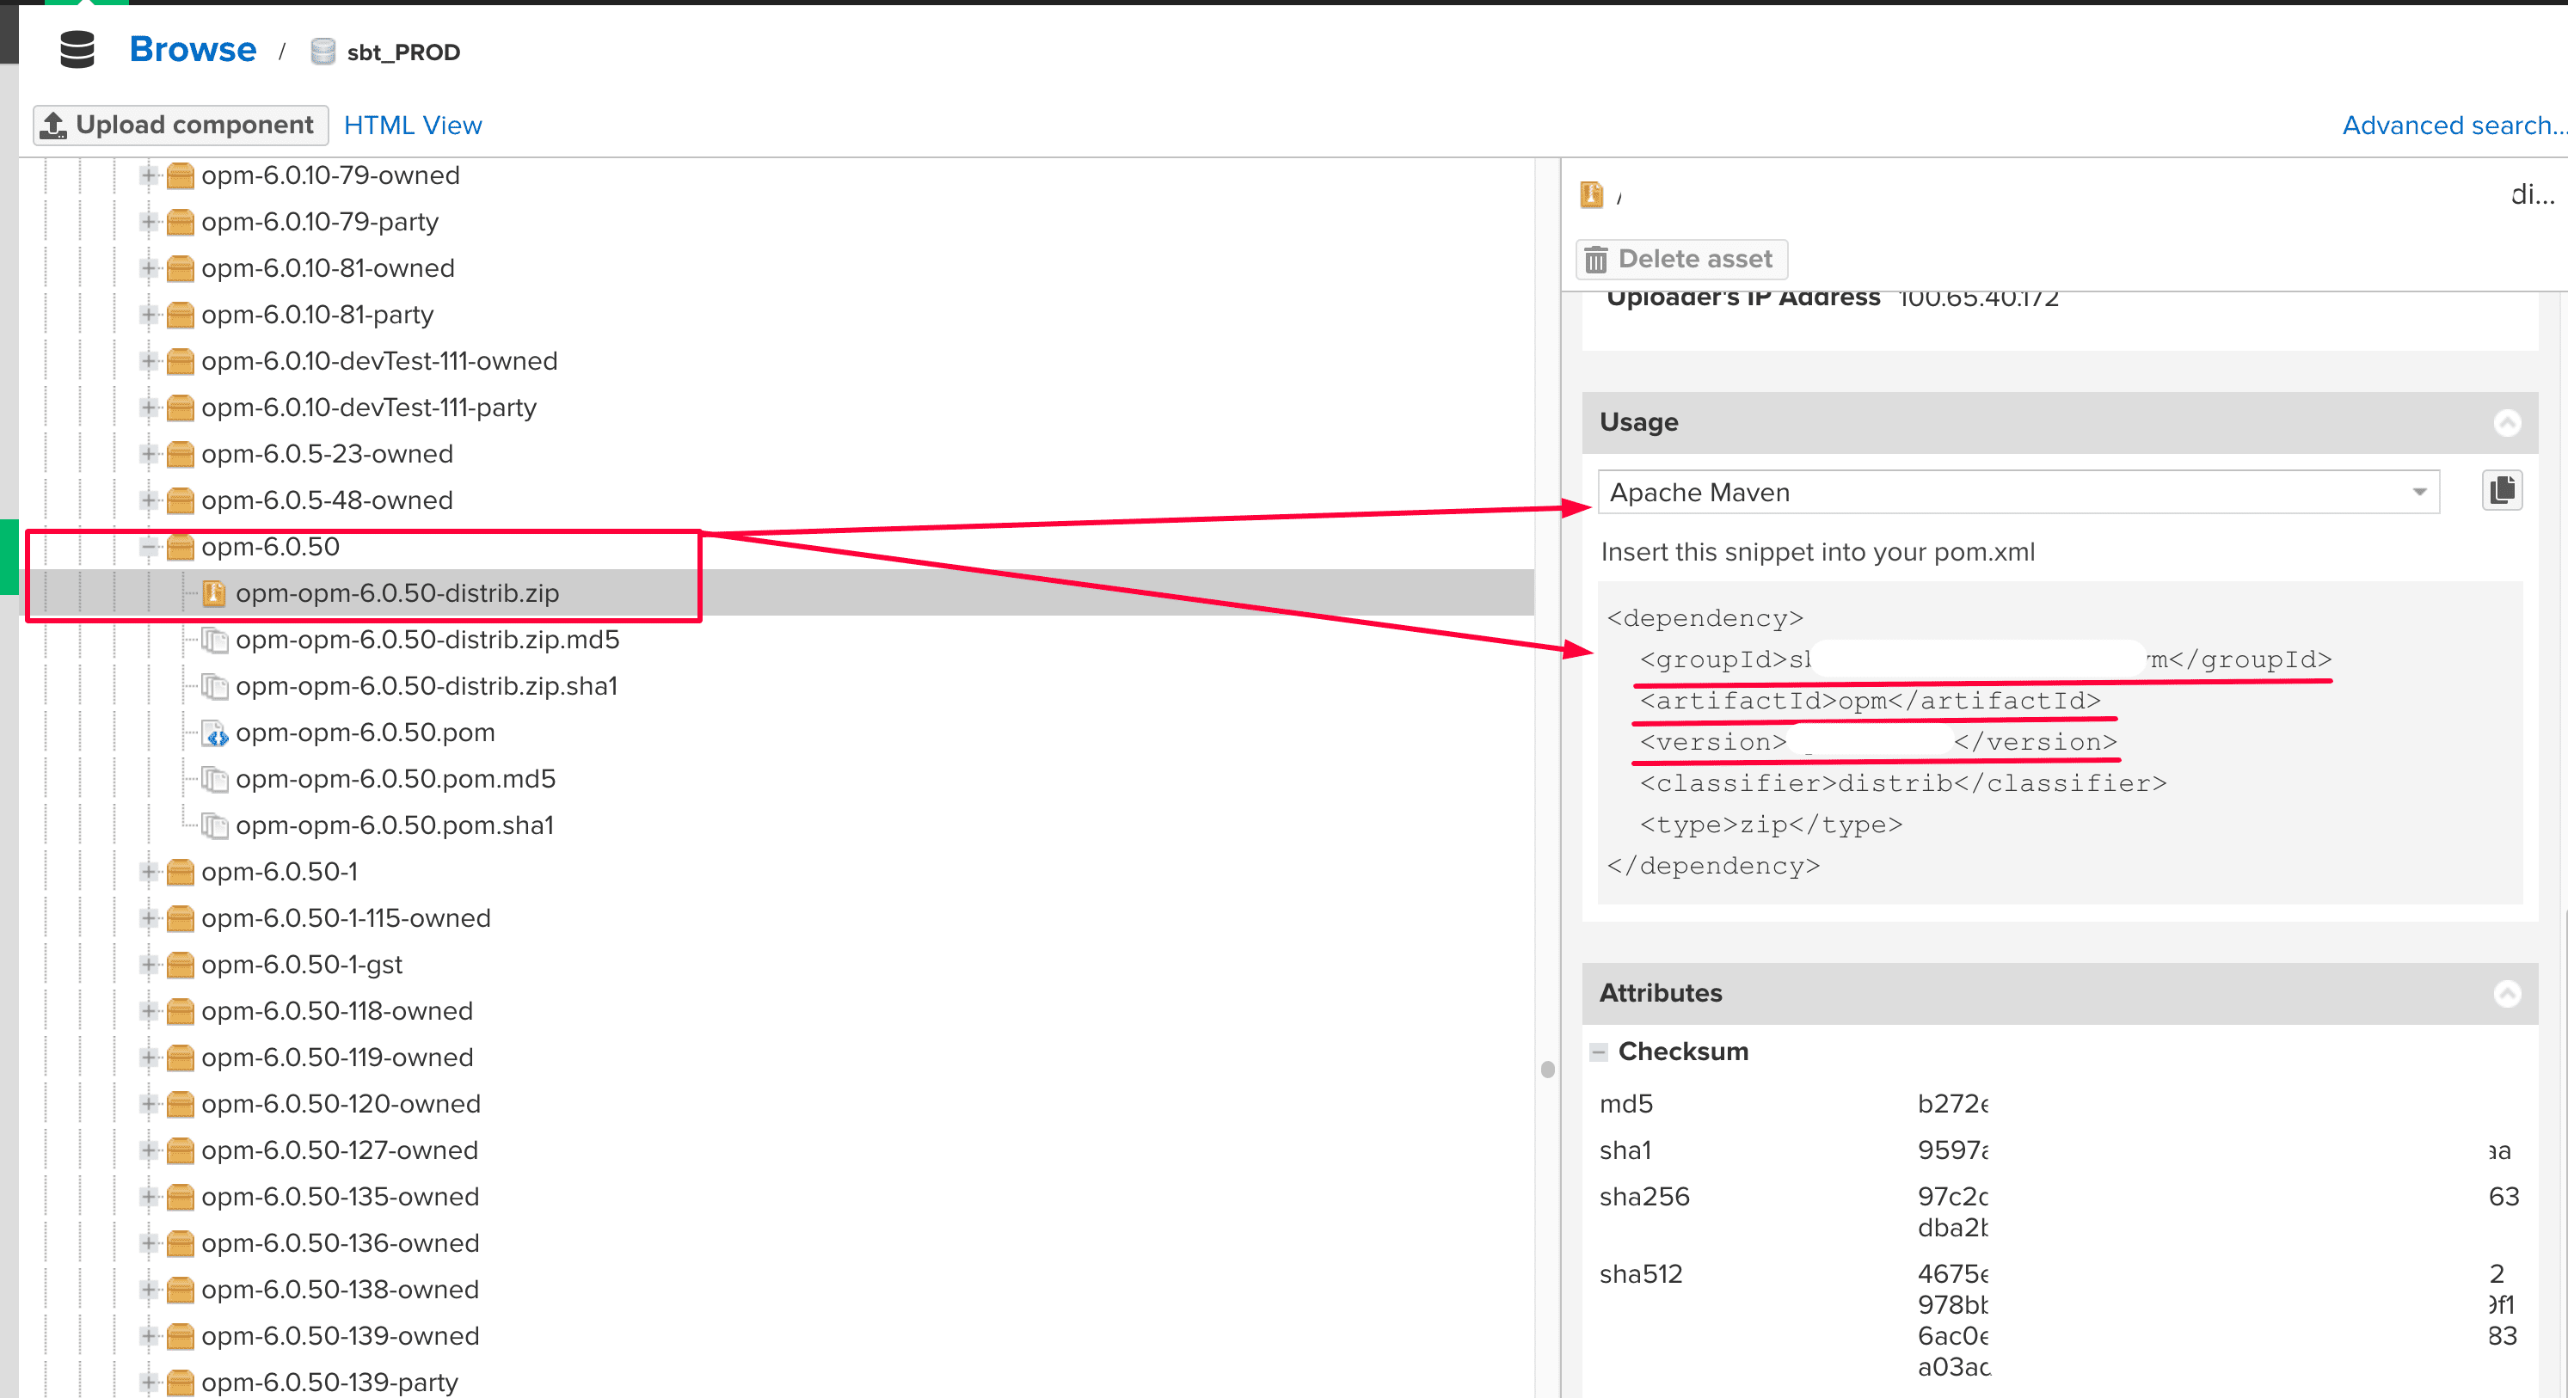Viewport: 2568px width, 1398px height.
Task: Expand the opm-6.0.50-1 folder
Action: tap(150, 872)
